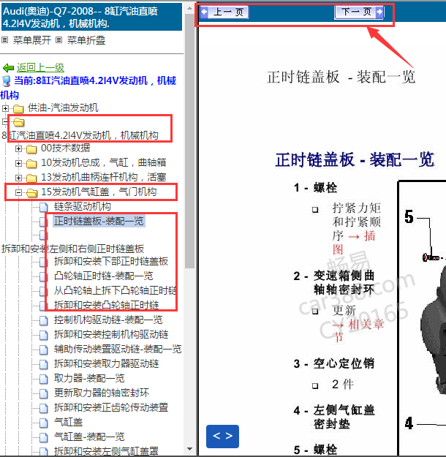446x457 pixels.
Task: Open 控制机构驱动链-装配一览
Action: [108, 320]
